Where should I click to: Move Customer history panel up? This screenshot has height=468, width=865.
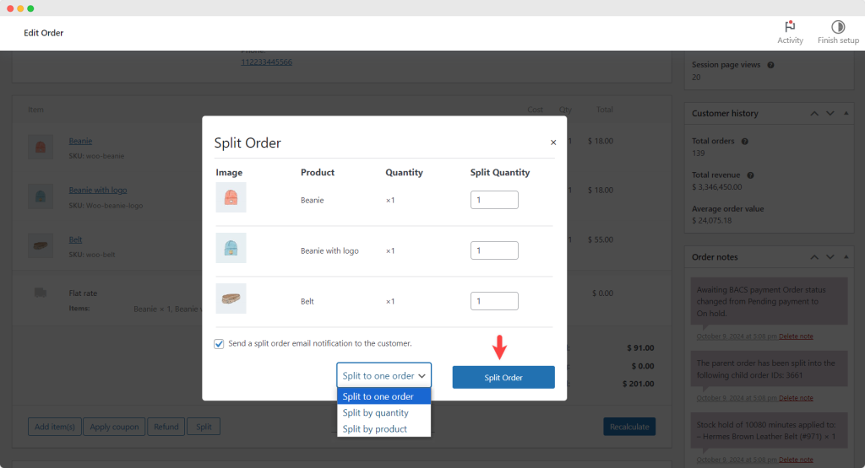[814, 114]
